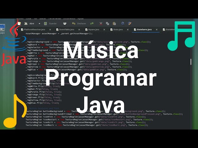198x148 pixels.
Task: Click the 'TextureRegion iconMusic' code line
Action: pyautogui.click(x=87, y=125)
